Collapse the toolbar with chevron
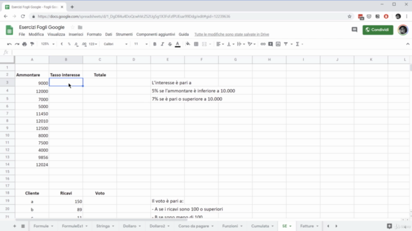Viewport: 412px width, 231px height. tap(407, 44)
